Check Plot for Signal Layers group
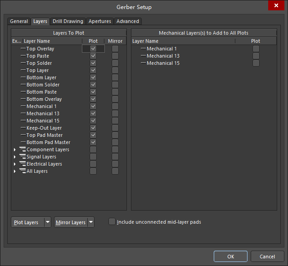The height and width of the screenshot is (266, 288). pos(93,157)
